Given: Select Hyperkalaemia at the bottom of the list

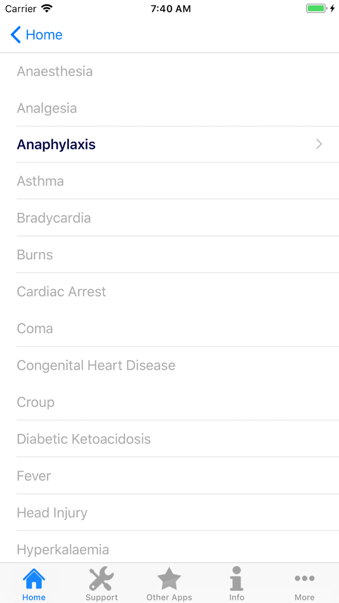Looking at the screenshot, I should (x=63, y=549).
